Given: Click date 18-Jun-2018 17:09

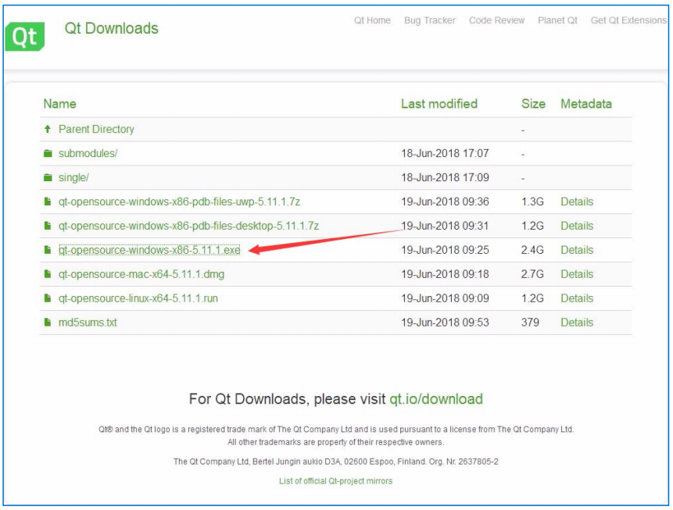Looking at the screenshot, I should pos(445,177).
